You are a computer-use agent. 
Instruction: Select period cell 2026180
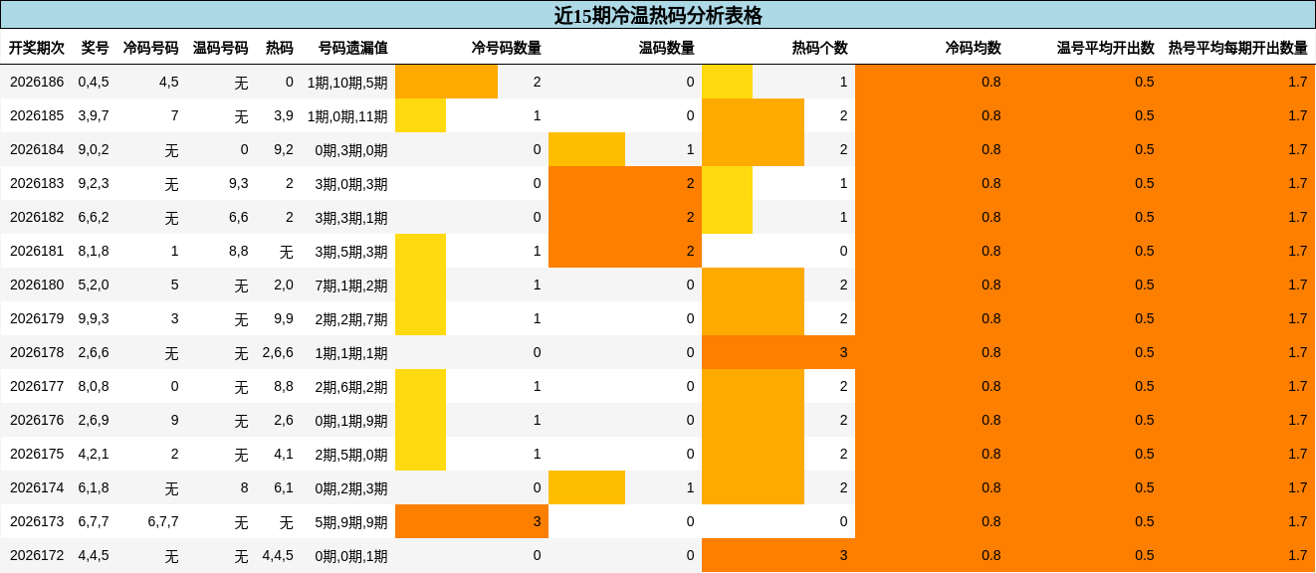pyautogui.click(x=37, y=285)
